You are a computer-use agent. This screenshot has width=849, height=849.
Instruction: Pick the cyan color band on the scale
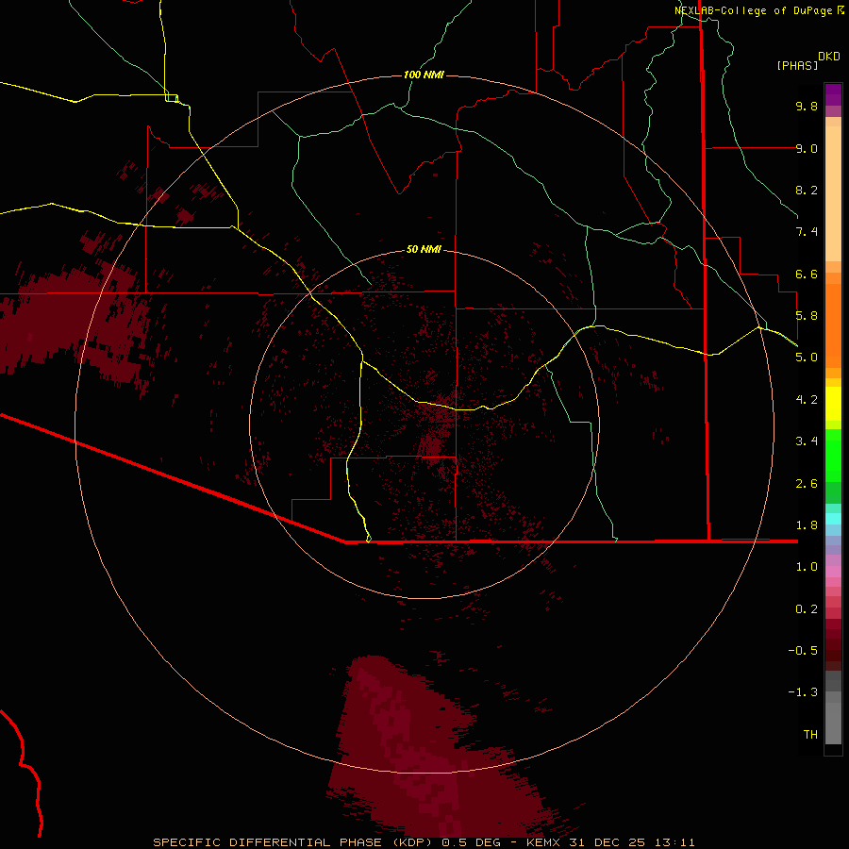833,519
